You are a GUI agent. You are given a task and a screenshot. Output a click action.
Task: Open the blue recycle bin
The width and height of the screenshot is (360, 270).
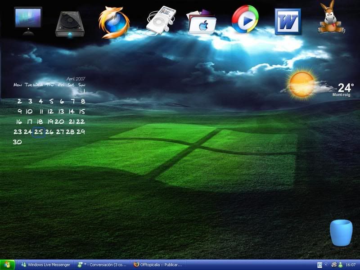341,233
